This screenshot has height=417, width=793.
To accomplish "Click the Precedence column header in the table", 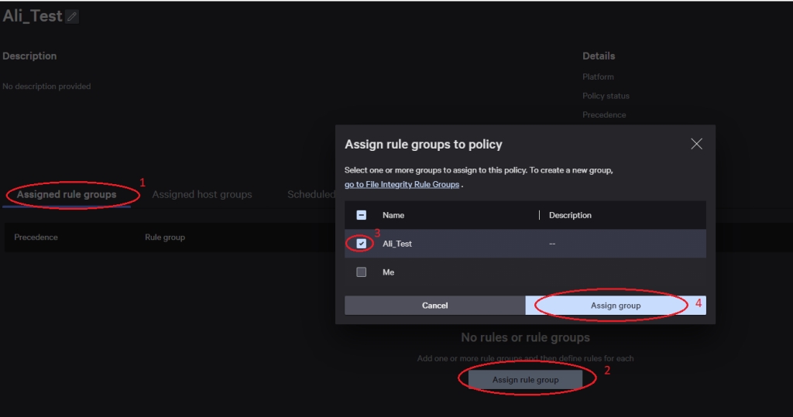I will [x=36, y=237].
